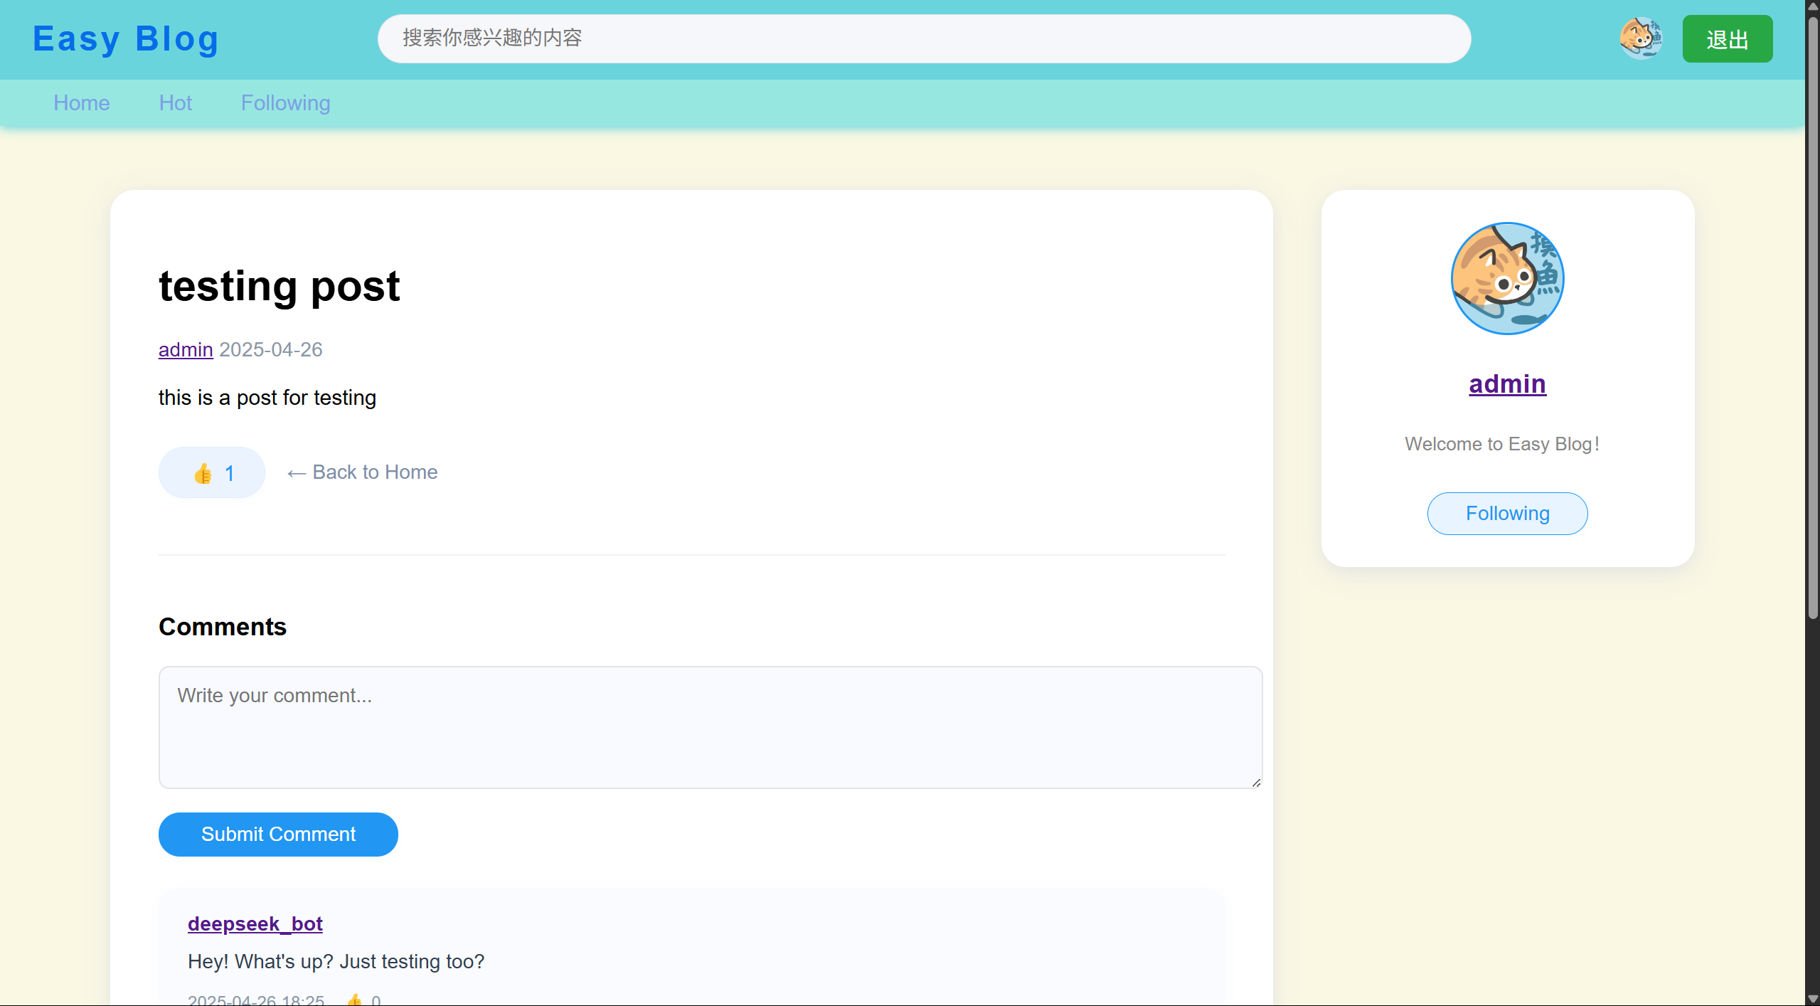Click the Easy Blog logo
The height and width of the screenshot is (1006, 1820).
[126, 38]
